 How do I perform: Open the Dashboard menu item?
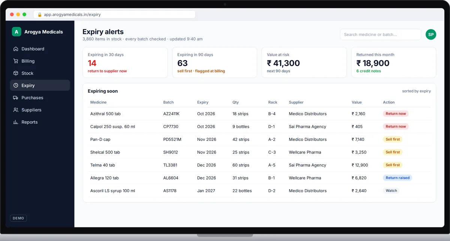[40, 49]
